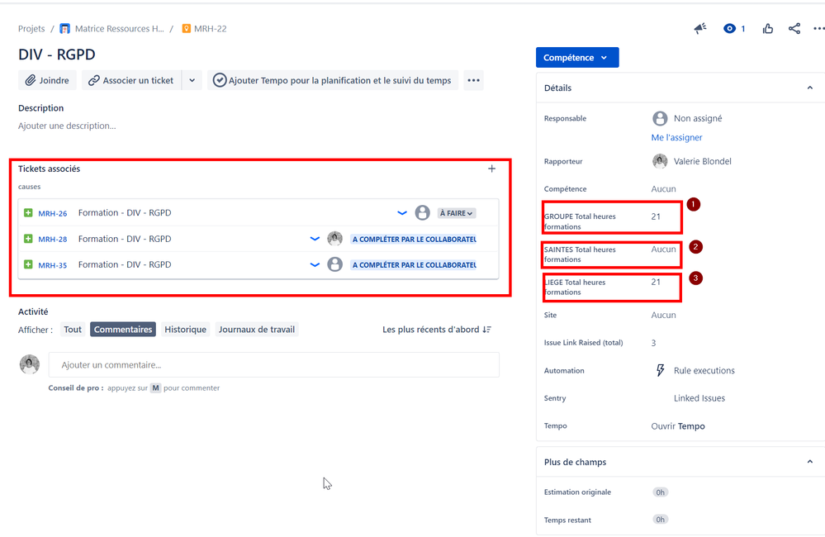Click the Joindre attachment button
The width and height of the screenshot is (825, 537).
click(x=47, y=80)
